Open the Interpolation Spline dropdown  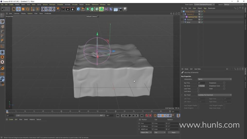pos(215,79)
